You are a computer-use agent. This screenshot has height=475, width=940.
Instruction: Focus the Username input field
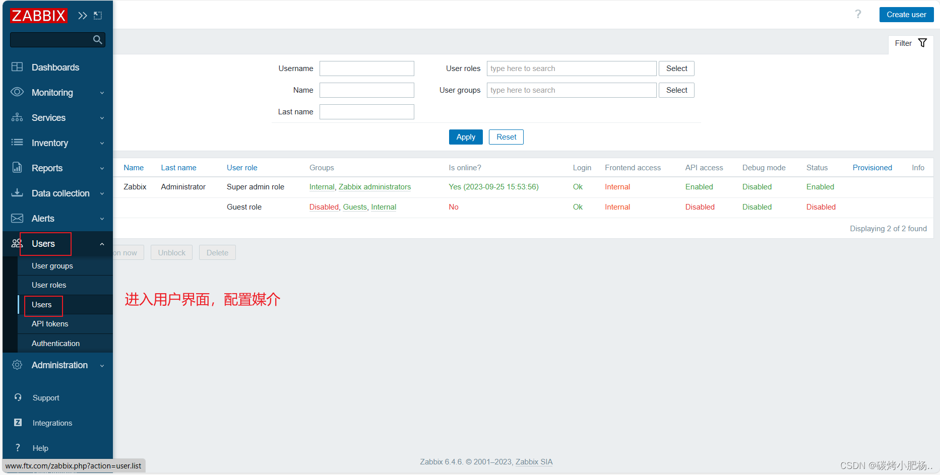tap(367, 69)
